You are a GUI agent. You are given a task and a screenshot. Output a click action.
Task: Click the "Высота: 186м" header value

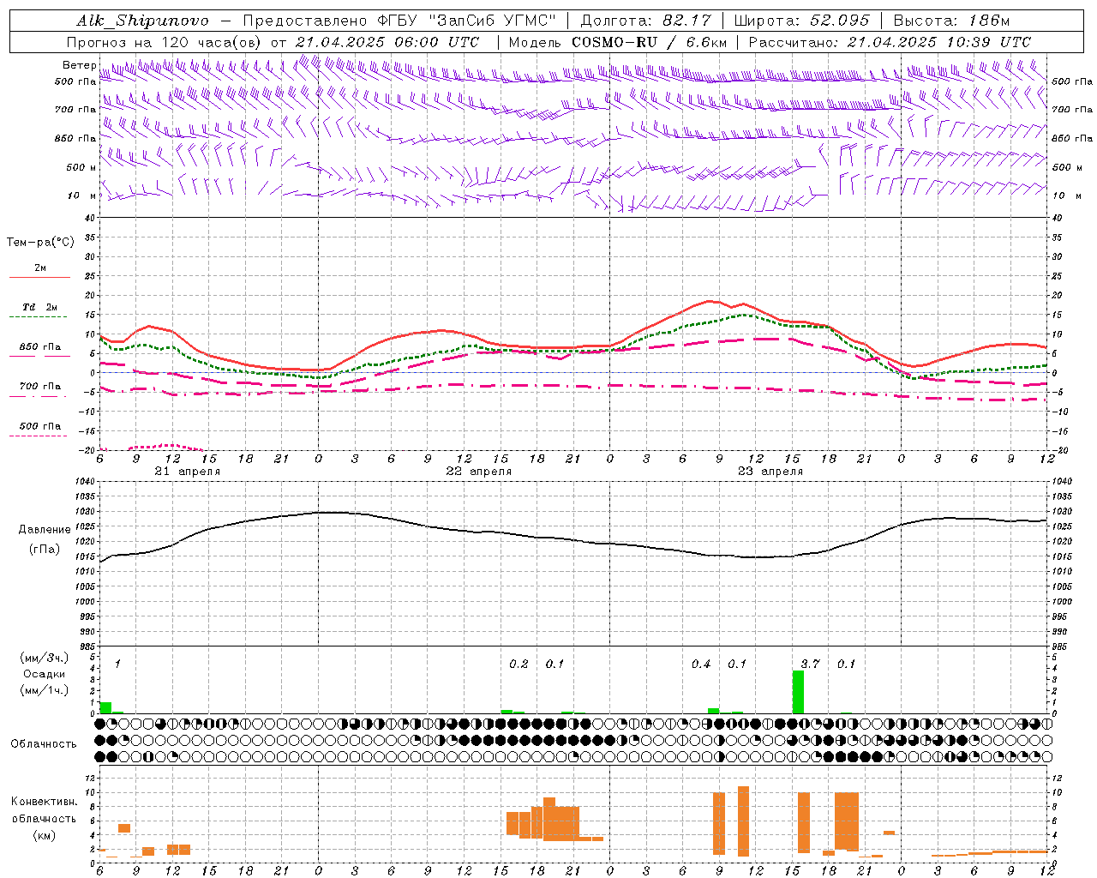tap(951, 21)
